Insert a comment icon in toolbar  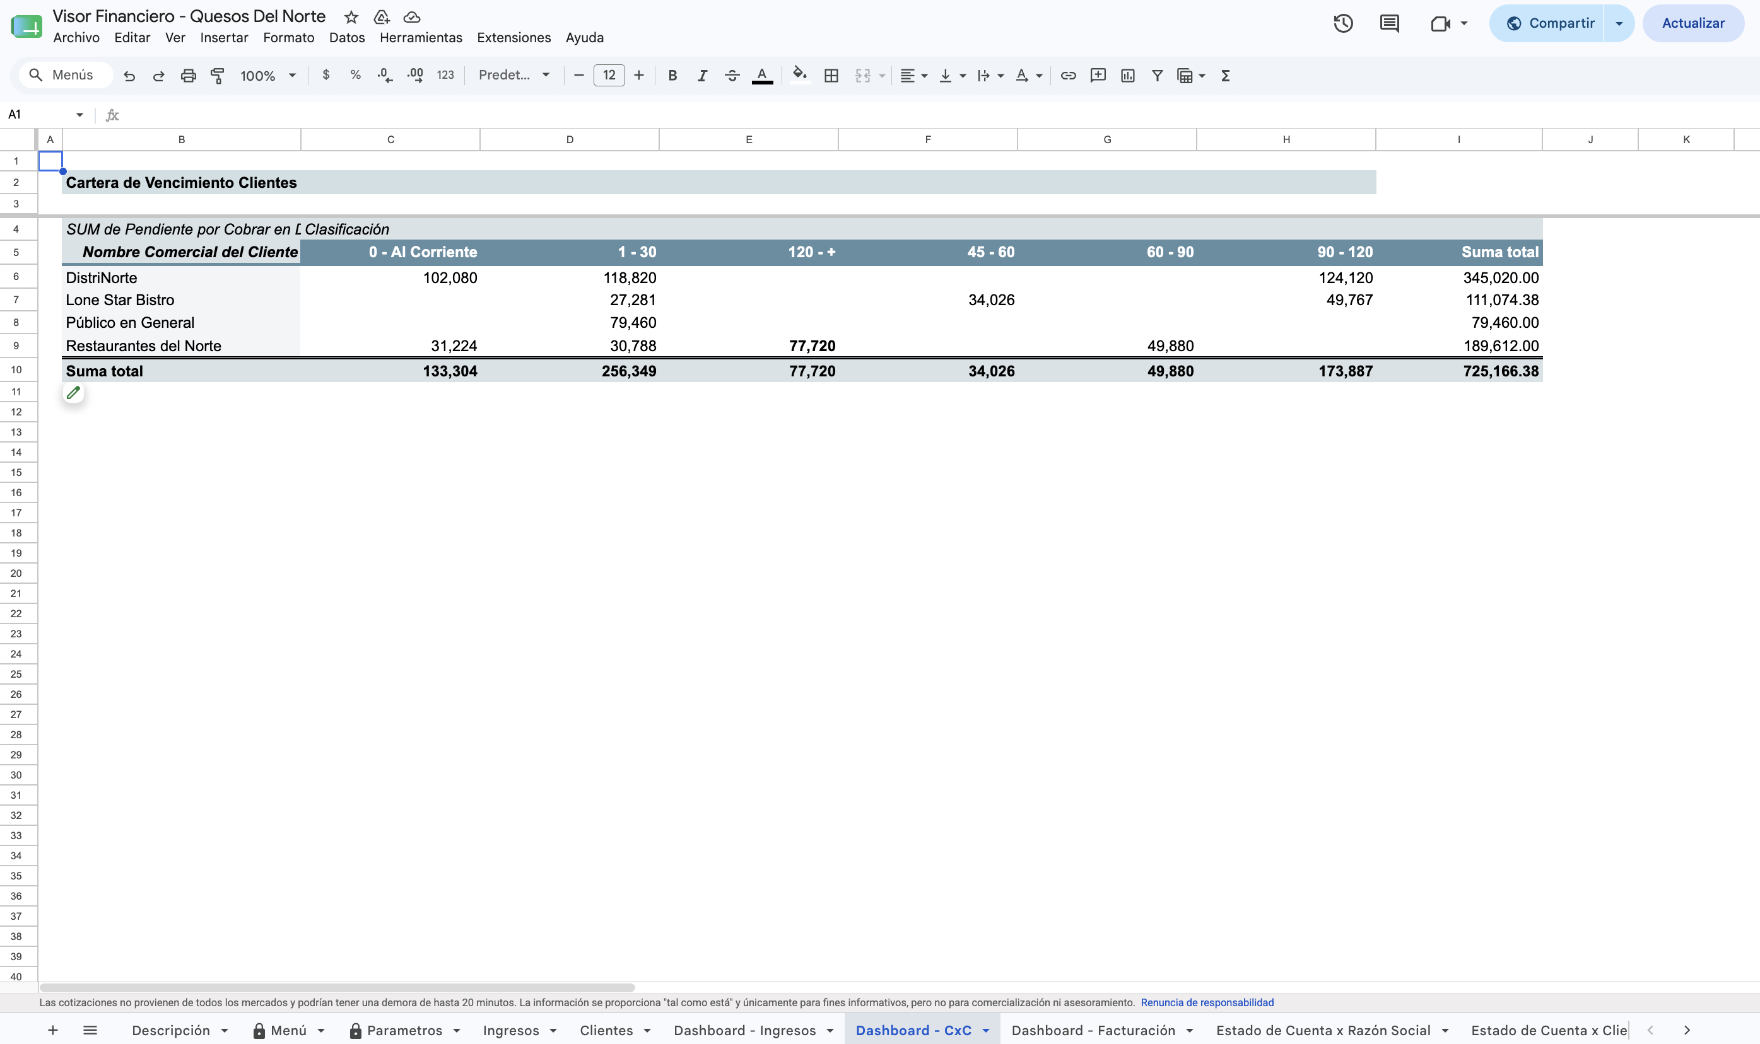pos(1098,75)
